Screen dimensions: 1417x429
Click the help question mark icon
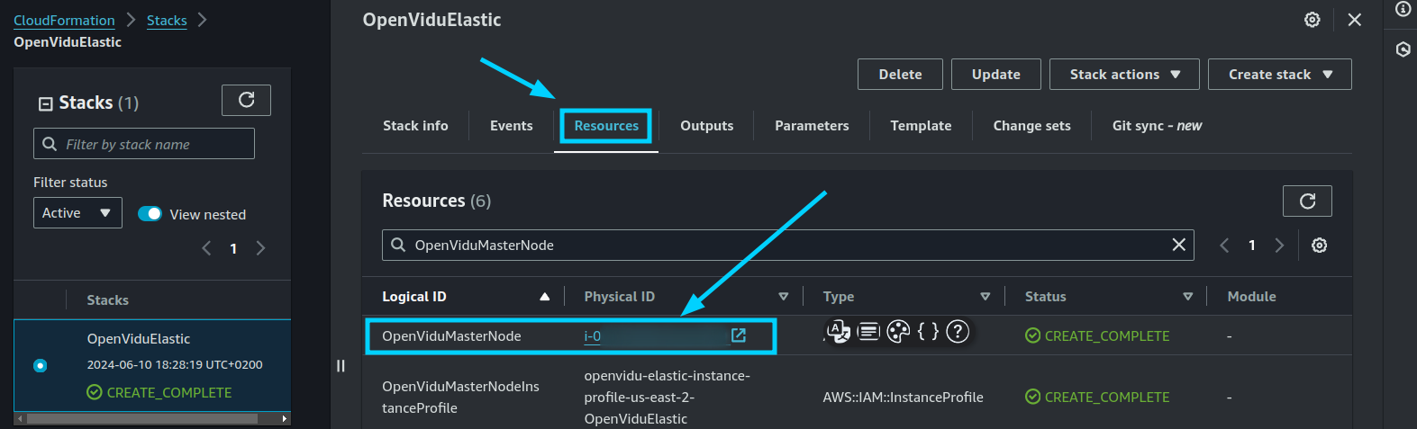click(x=958, y=332)
